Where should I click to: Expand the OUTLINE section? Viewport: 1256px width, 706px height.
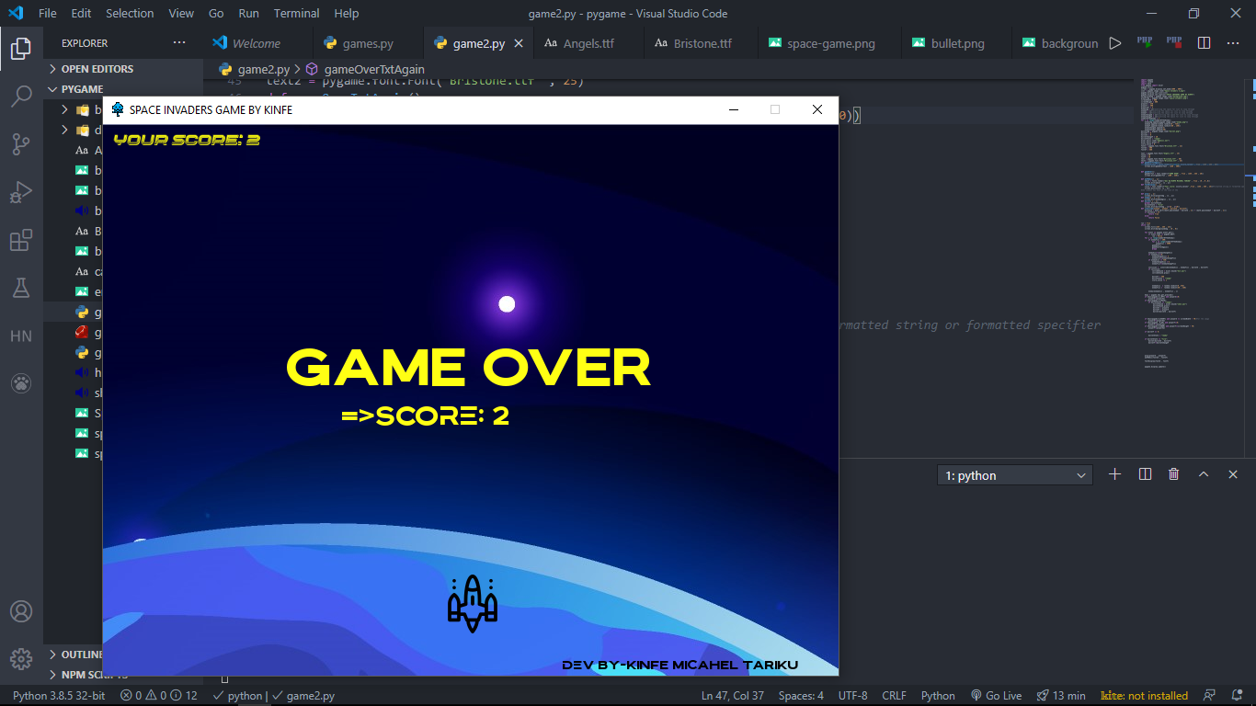tap(73, 655)
